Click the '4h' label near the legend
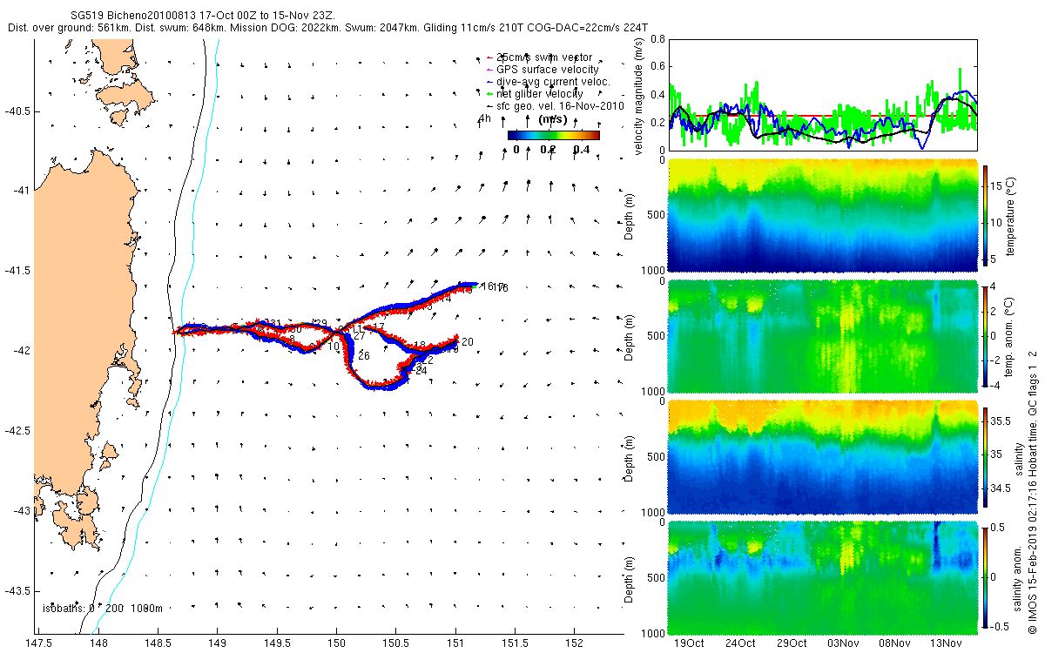The image size is (1045, 653). click(485, 119)
